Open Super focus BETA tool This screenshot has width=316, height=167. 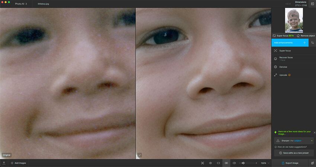pyautogui.click(x=283, y=36)
